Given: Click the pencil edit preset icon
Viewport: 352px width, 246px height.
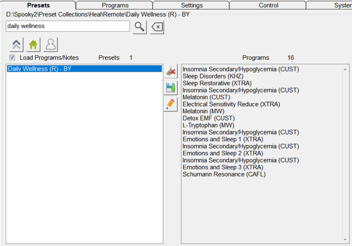Looking at the screenshot, I should coord(171,105).
